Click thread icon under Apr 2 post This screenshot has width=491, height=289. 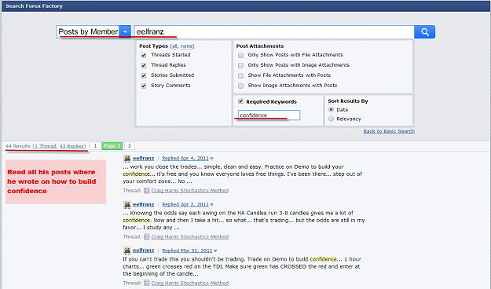147,236
